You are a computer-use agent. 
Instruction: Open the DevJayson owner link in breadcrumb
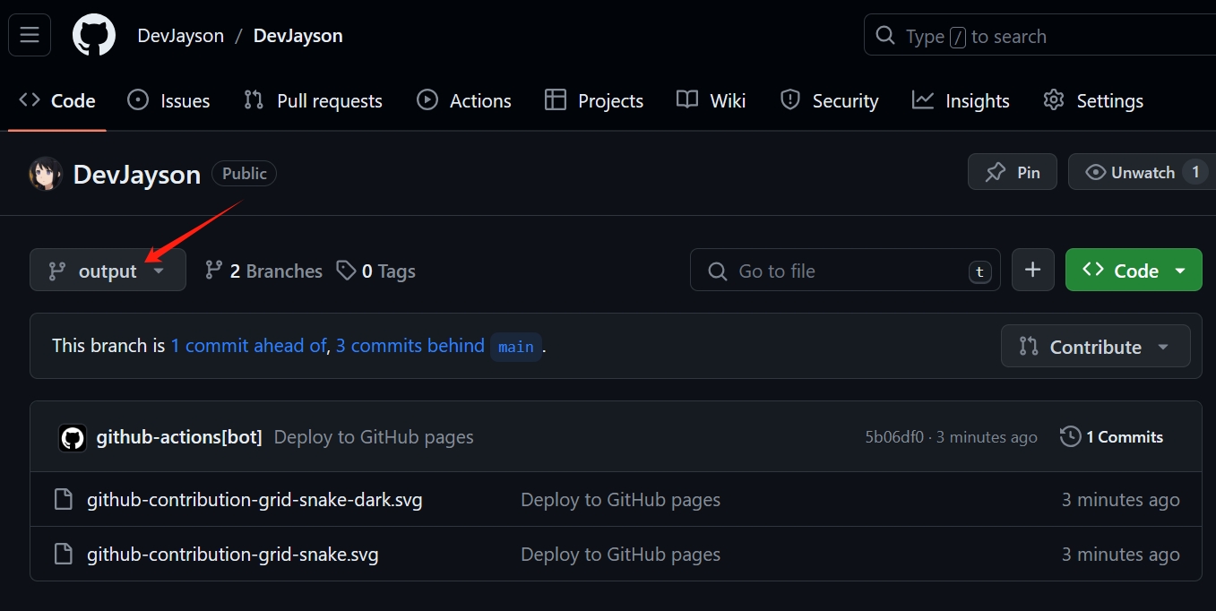(x=179, y=36)
